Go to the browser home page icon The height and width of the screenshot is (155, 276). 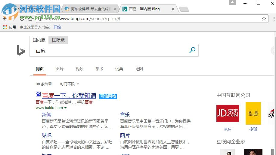[30, 18]
